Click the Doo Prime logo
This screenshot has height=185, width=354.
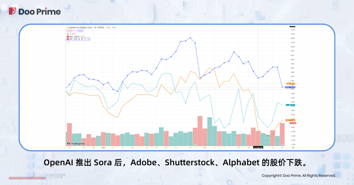point(35,11)
